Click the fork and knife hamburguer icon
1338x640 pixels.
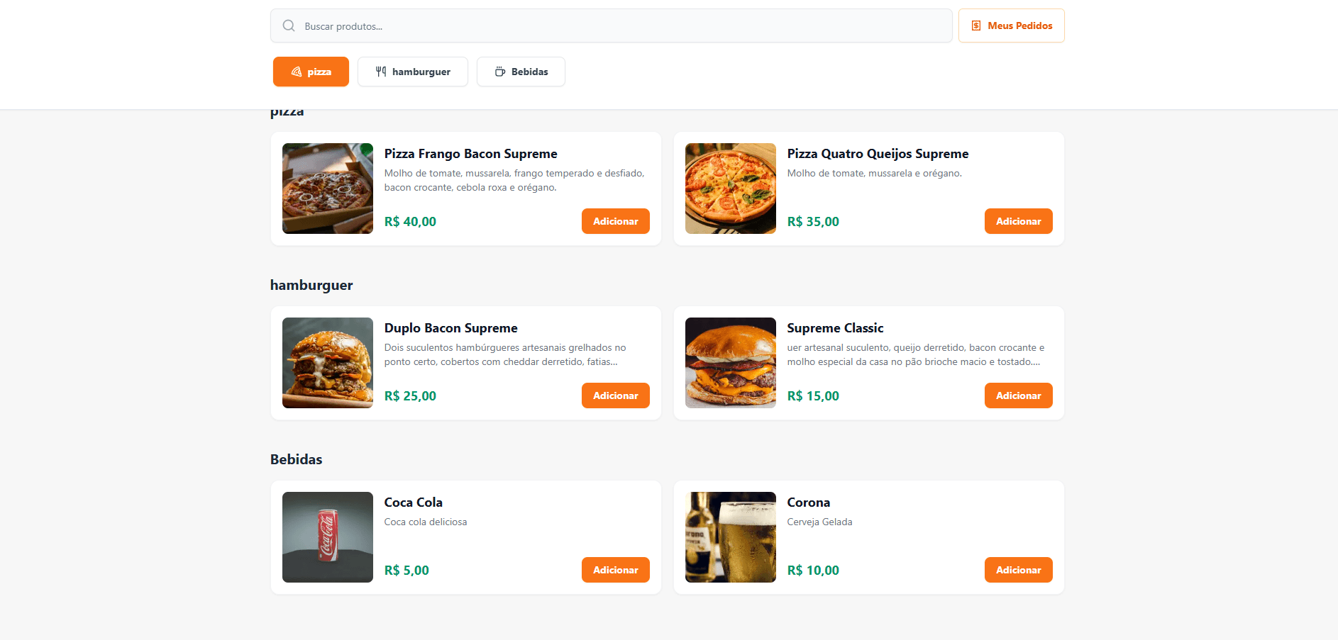pyautogui.click(x=381, y=72)
